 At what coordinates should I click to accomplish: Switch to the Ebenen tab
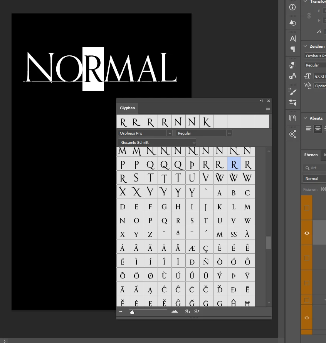311,155
